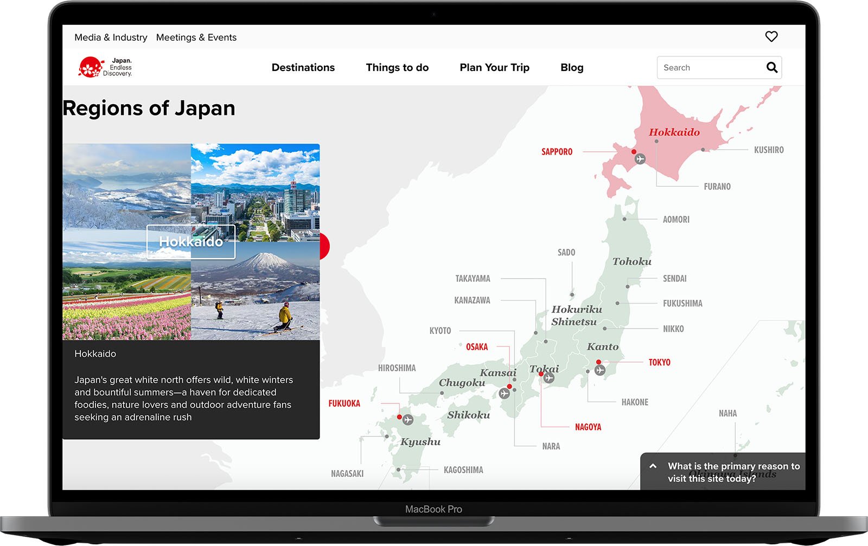The height and width of the screenshot is (546, 868).
Task: Go to Media & Industry page
Action: 111,37
